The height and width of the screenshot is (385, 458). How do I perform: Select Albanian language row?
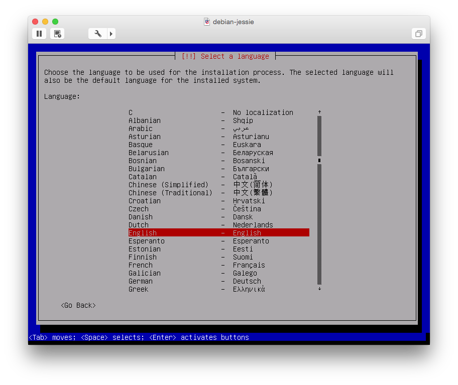click(x=219, y=120)
